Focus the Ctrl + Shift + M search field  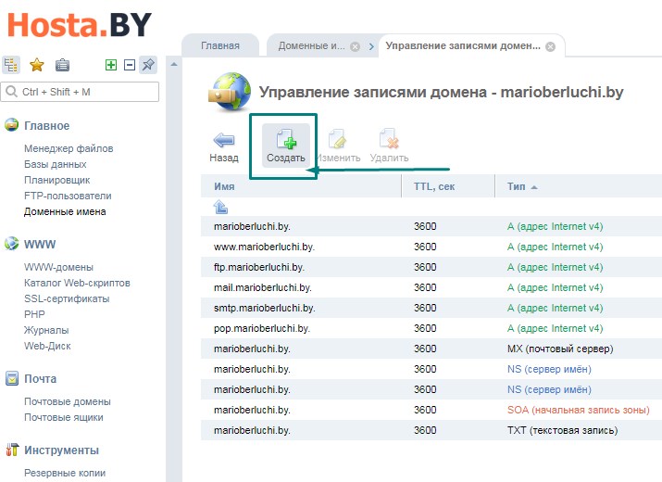point(81,92)
